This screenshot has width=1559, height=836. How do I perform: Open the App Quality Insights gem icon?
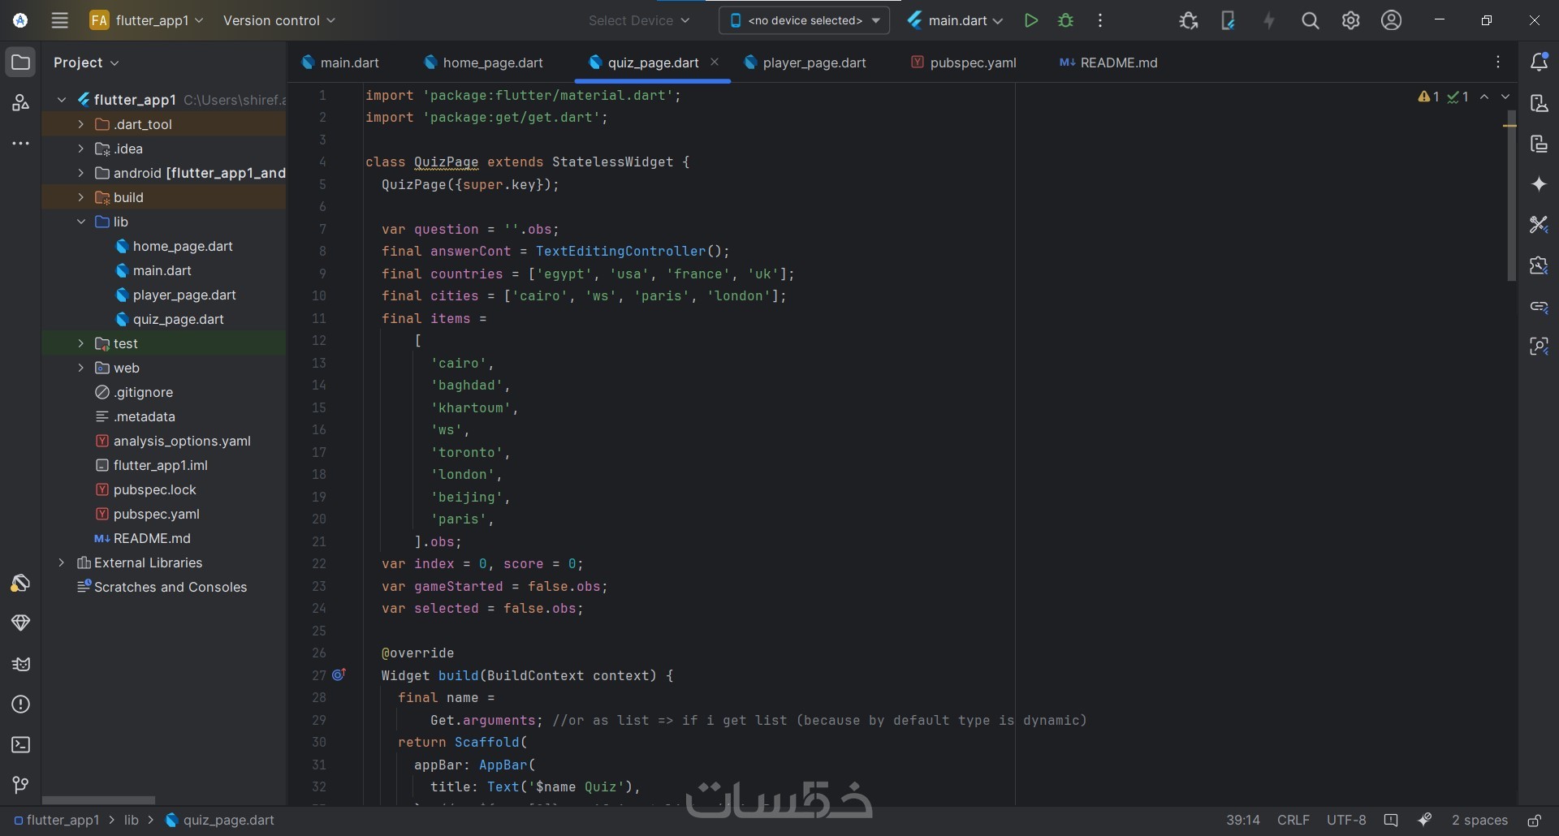(20, 623)
